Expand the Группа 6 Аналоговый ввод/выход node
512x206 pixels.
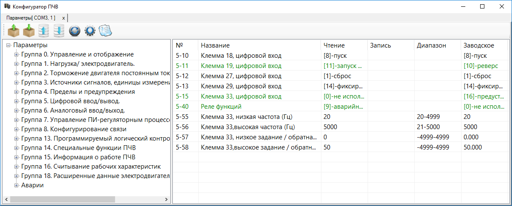(x=17, y=110)
